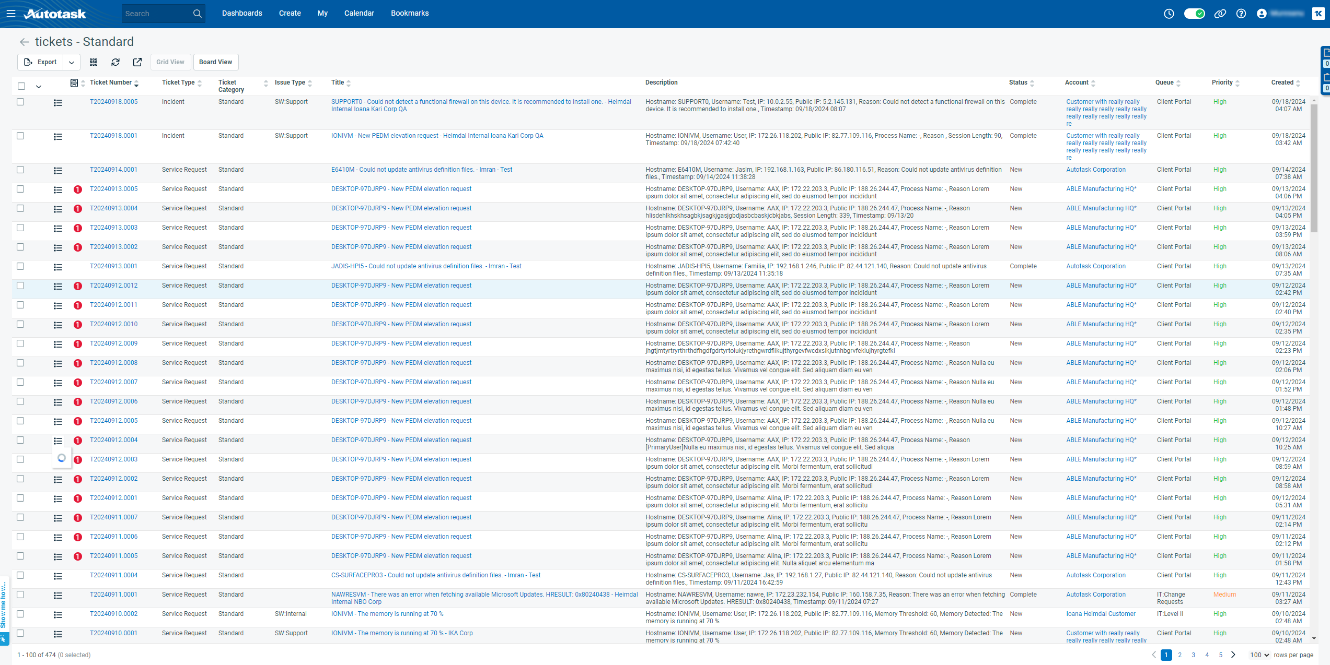Go to next page arrow
The width and height of the screenshot is (1330, 665).
(x=1233, y=655)
